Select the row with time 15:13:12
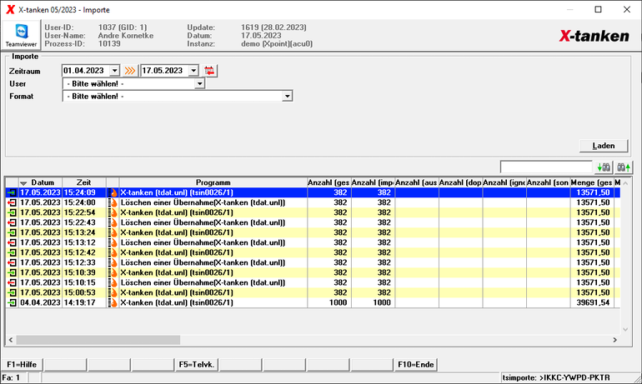The height and width of the screenshot is (384, 642). coord(313,242)
